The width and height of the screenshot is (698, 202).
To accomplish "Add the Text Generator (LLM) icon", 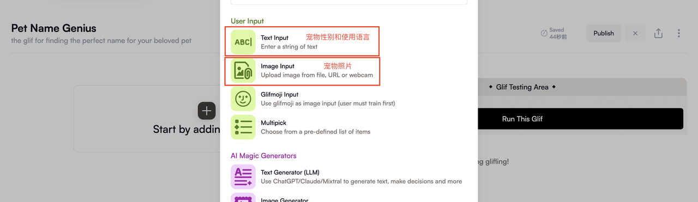I will [x=243, y=176].
